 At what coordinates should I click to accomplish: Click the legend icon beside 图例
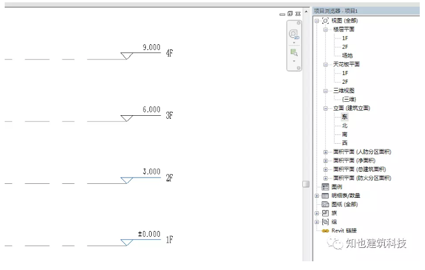tap(325, 187)
